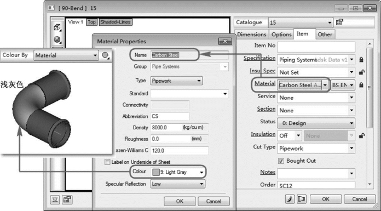Click the bottom-left properties page icon
The image size is (381, 211).
point(67,200)
